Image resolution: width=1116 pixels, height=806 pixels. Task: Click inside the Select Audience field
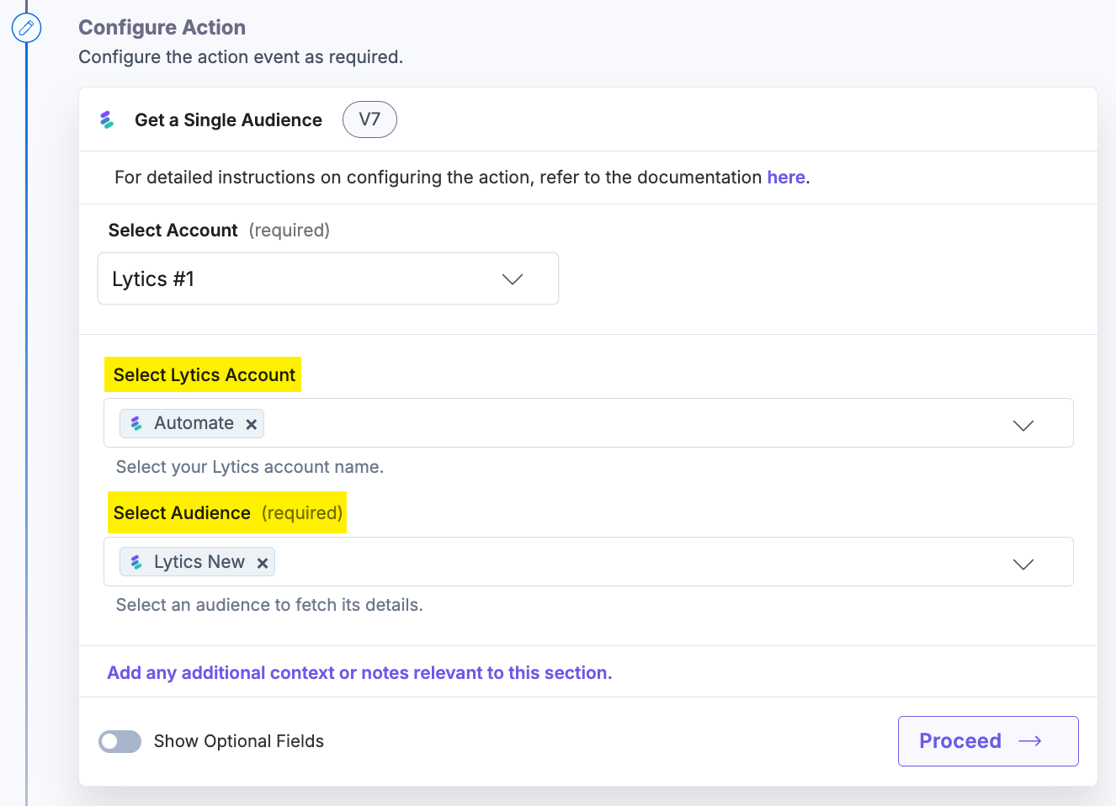588,562
